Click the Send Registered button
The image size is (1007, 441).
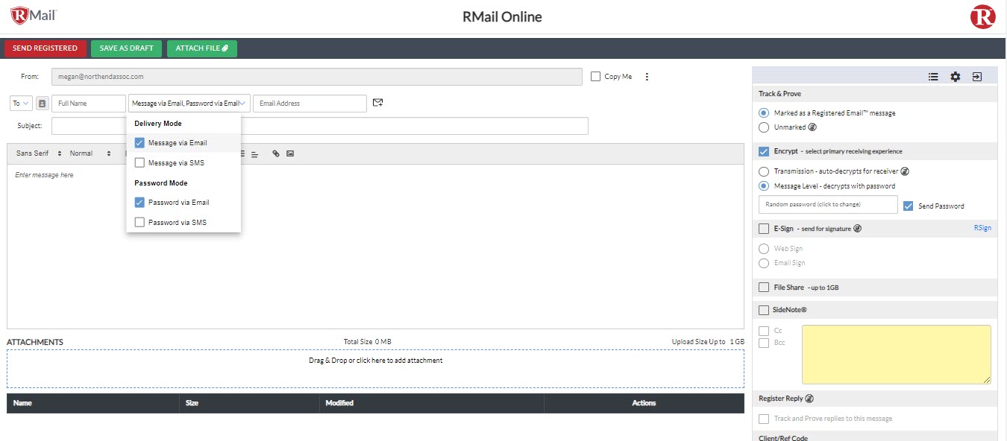[x=45, y=48]
